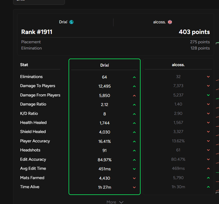219x204 pixels.
Task: Click red down arrow for Drixí Mats Farmed
Action: (134, 178)
